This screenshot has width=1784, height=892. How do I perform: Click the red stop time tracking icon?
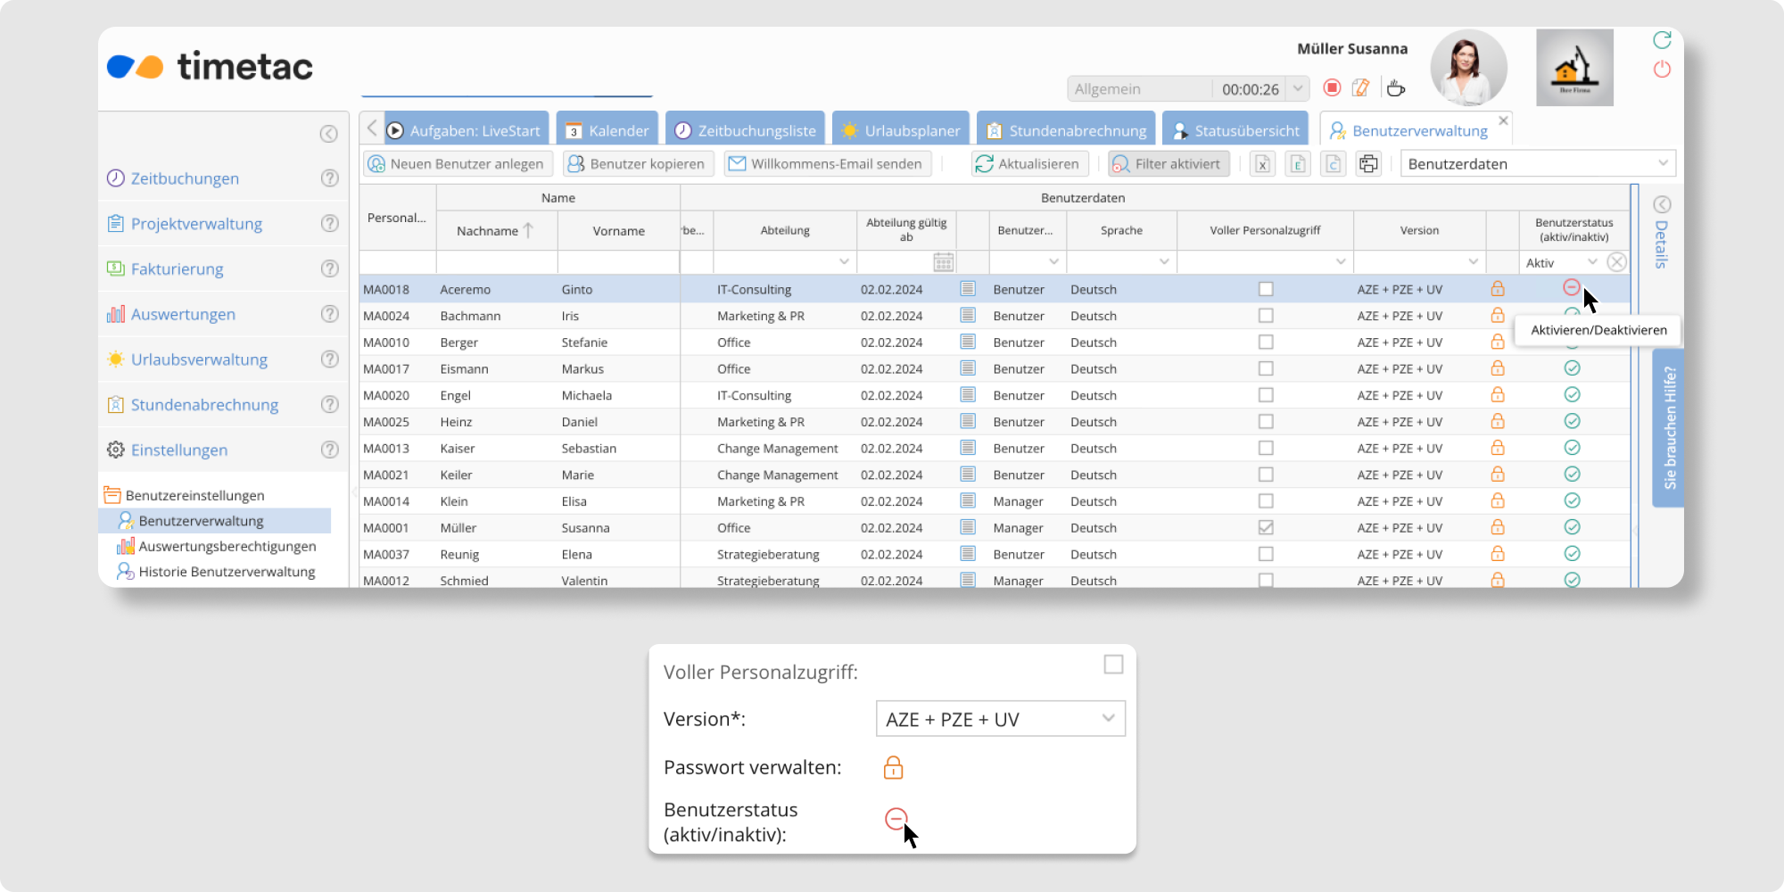coord(1332,87)
